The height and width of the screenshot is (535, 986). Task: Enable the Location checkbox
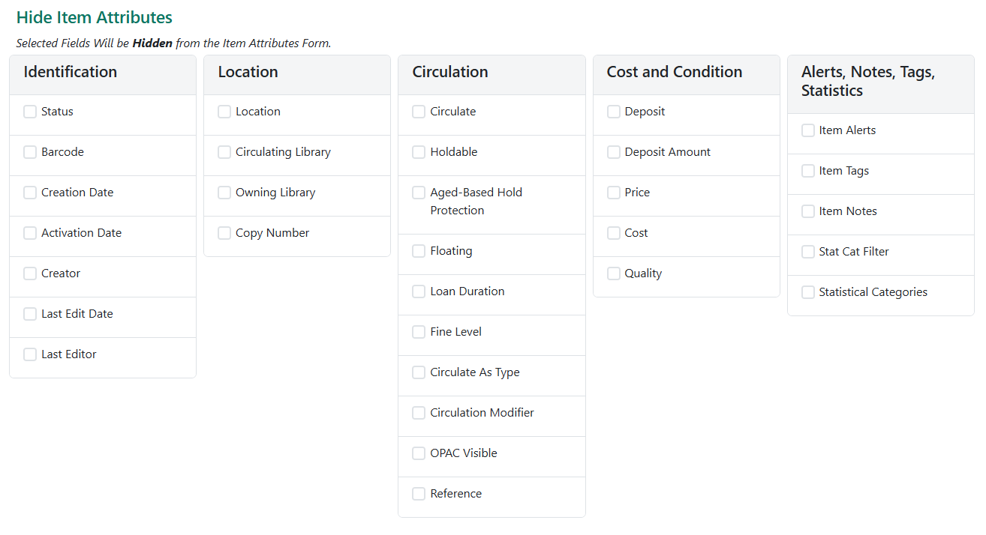click(x=224, y=111)
